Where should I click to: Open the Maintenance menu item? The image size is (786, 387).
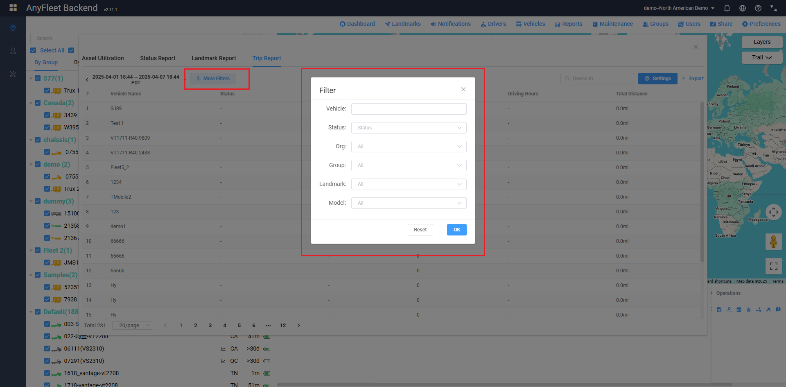click(612, 24)
